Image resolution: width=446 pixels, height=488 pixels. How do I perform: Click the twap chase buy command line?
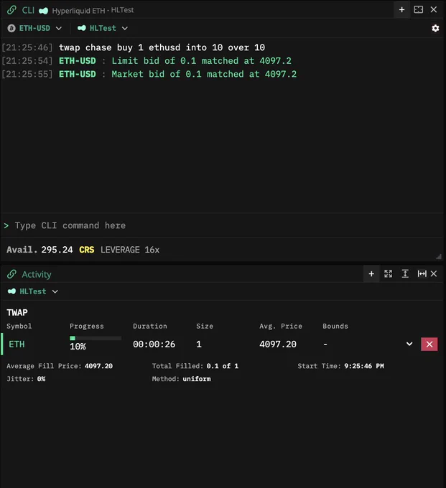pos(162,47)
